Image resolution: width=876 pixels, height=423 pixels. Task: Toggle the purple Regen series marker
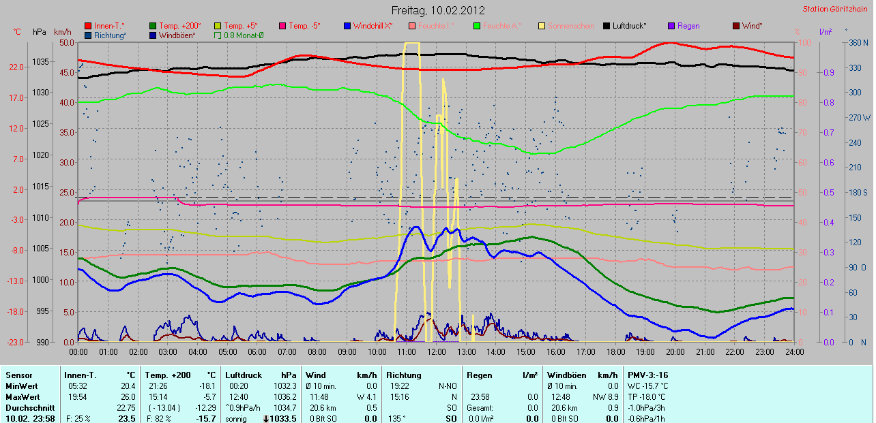(x=671, y=26)
